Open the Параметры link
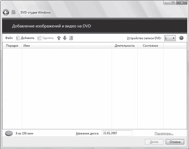Screen dimensions: 189x149 164,134
